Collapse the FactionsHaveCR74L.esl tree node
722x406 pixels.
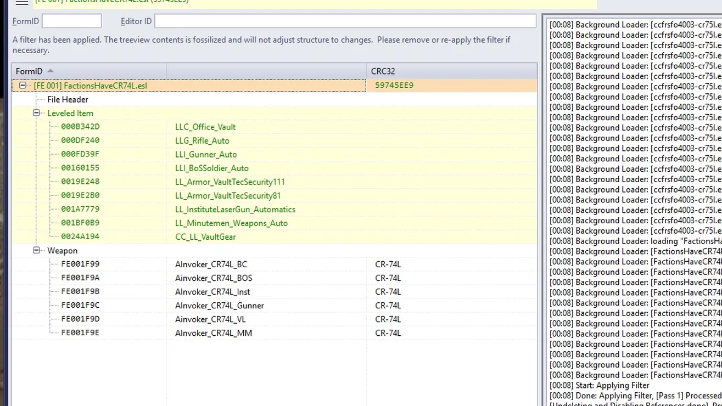23,86
